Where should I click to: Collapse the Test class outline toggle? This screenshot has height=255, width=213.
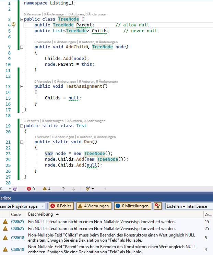click(22, 126)
